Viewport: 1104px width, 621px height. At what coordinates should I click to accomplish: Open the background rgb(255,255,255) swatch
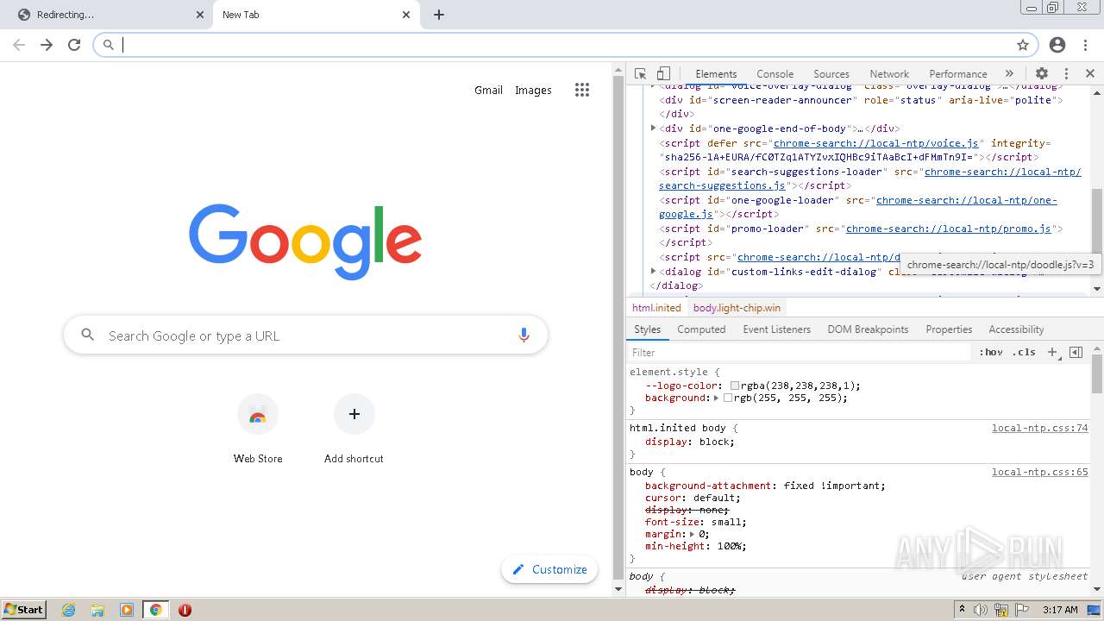728,398
